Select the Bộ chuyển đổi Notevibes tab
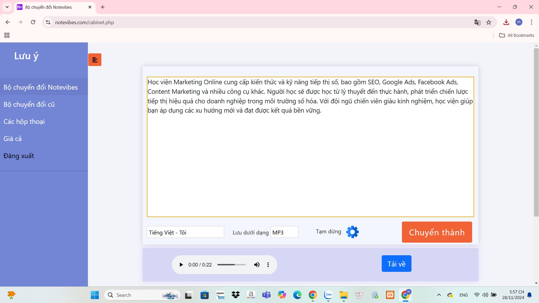Viewport: 539px width, 303px height. point(55,7)
